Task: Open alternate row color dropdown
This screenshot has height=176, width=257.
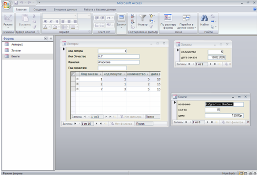Action: (x=77, y=27)
